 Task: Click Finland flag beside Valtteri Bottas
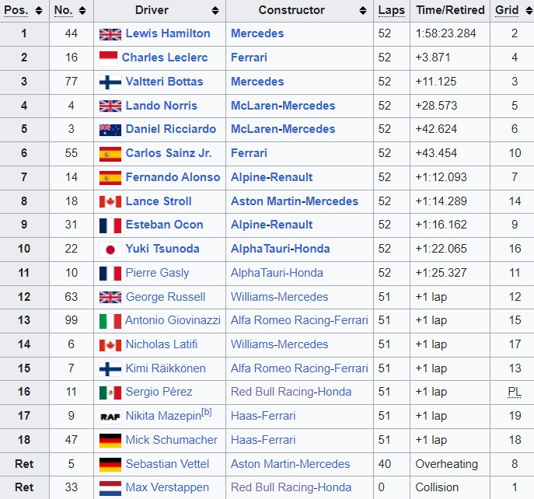[x=110, y=82]
